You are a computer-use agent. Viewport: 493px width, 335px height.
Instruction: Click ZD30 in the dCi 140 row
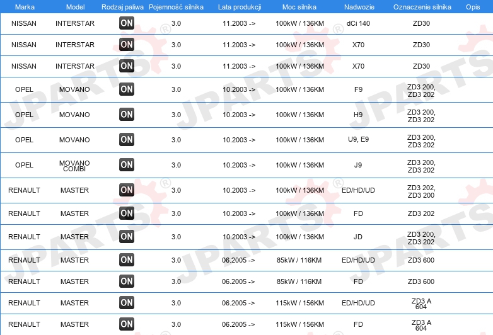(x=421, y=23)
